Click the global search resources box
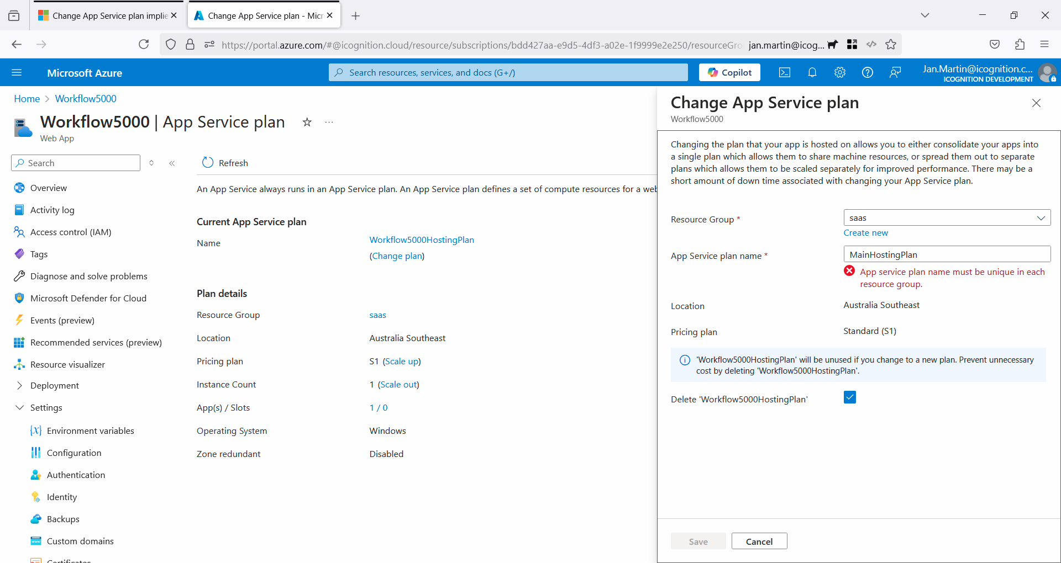The height and width of the screenshot is (563, 1061). pyautogui.click(x=508, y=72)
